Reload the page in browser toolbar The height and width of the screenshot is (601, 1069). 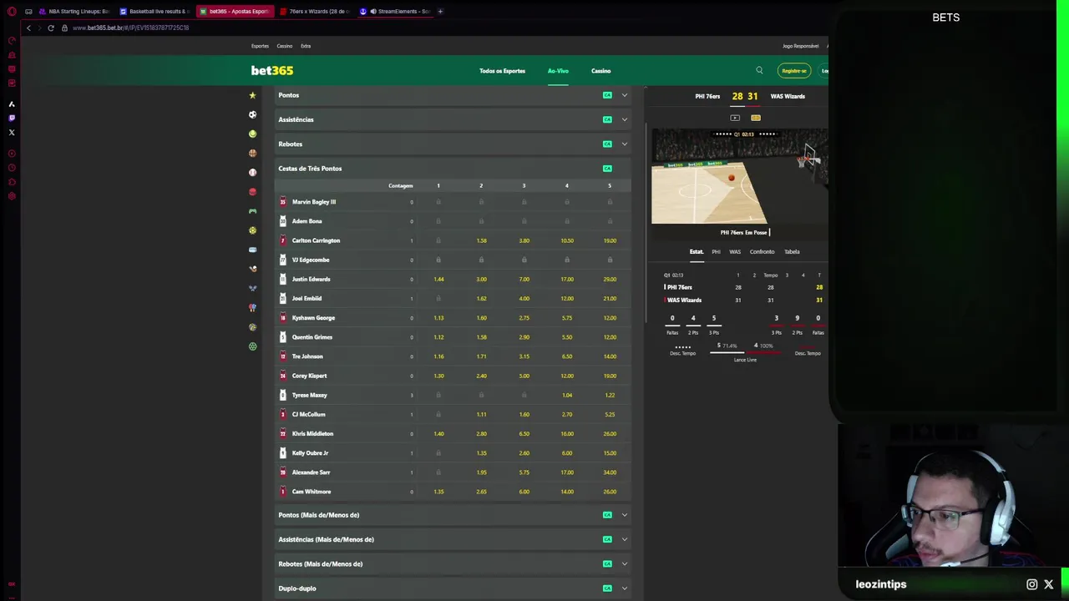click(51, 28)
